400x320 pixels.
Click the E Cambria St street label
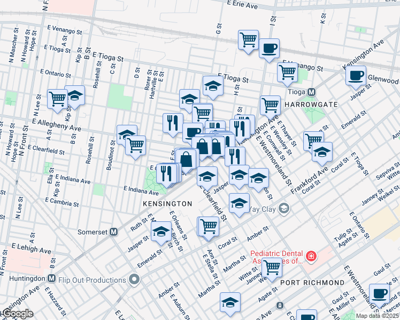[62, 202]
